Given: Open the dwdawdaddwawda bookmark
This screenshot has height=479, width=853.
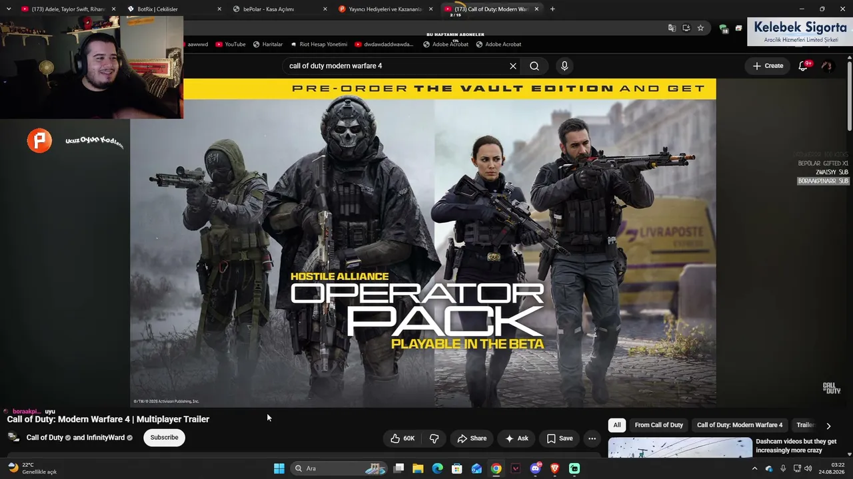Looking at the screenshot, I should 384,45.
